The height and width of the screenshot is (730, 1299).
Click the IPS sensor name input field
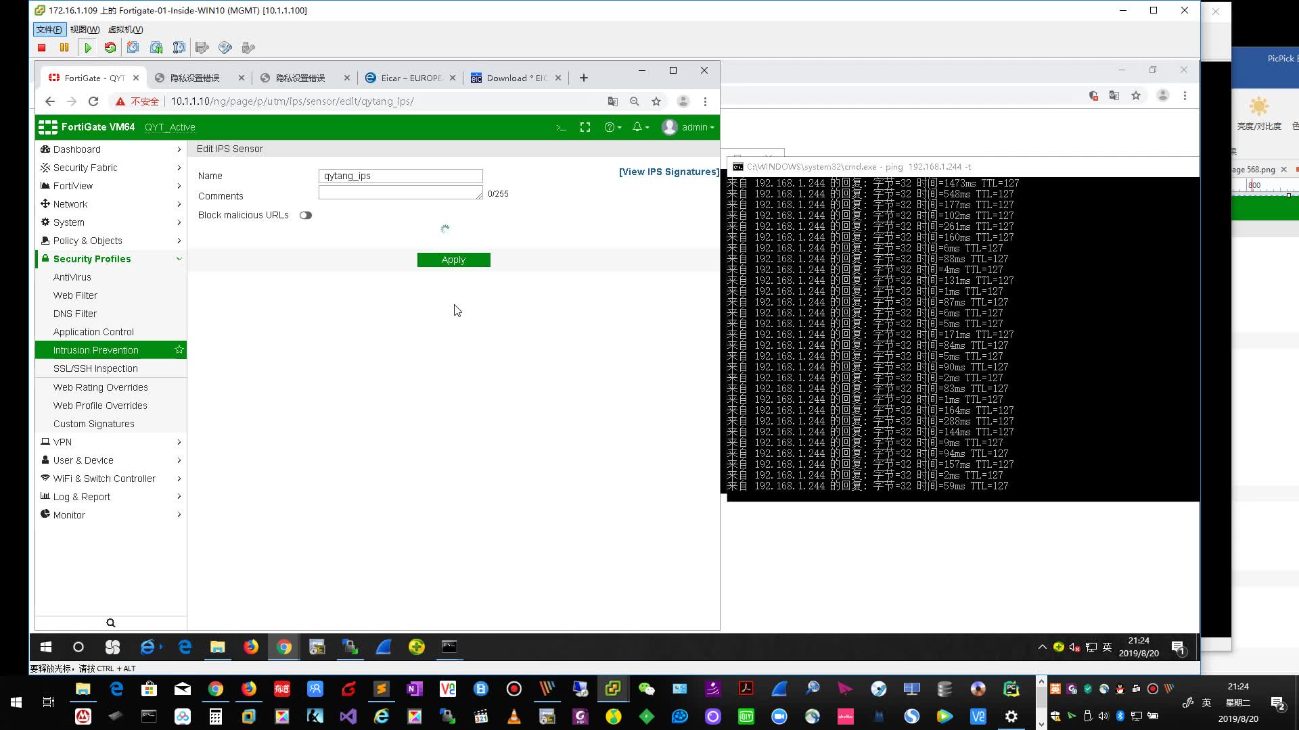point(401,174)
